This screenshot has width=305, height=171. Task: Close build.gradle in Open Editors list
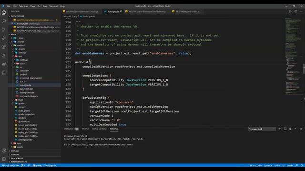pyautogui.click(x=12, y=23)
